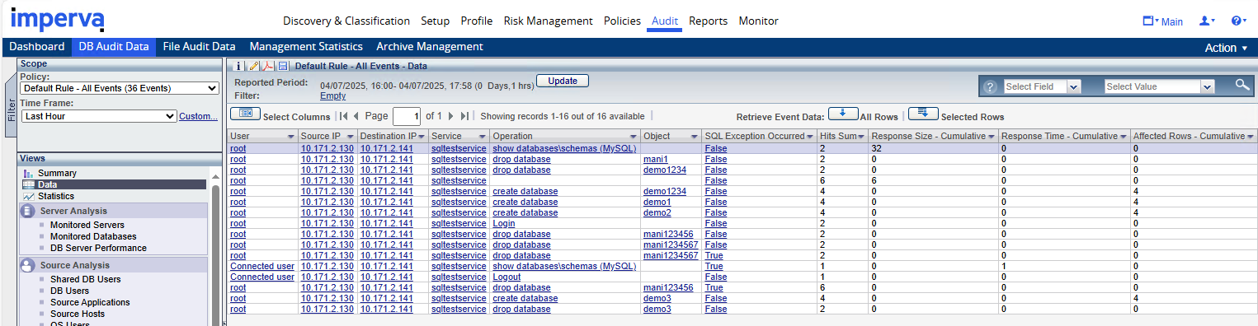
Task: Go to the next page of records
Action: click(451, 117)
